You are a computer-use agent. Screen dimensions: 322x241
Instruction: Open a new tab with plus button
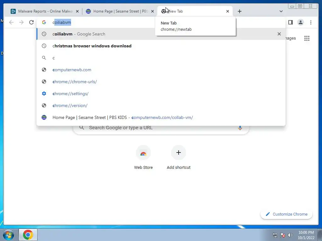coord(239,11)
